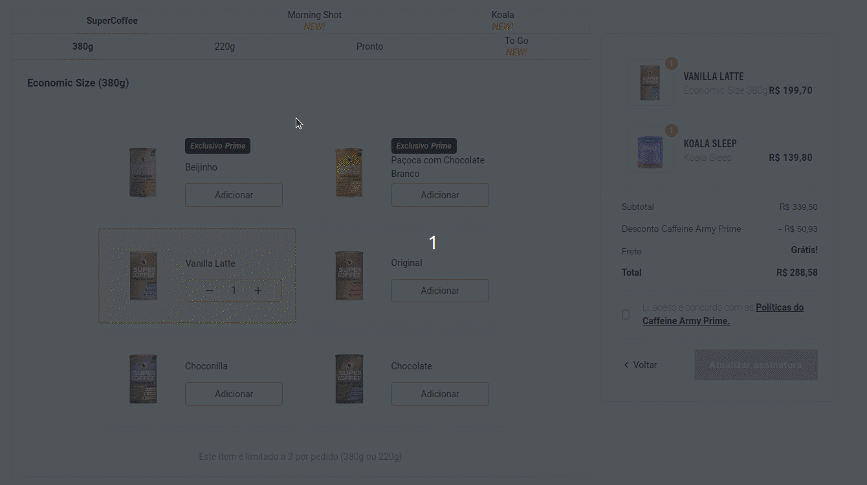Viewport: 867px width, 485px height.
Task: Click Desconto Caffeine Army Prime label
Action: coord(681,229)
